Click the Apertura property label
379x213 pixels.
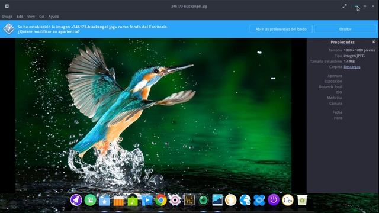(x=335, y=76)
